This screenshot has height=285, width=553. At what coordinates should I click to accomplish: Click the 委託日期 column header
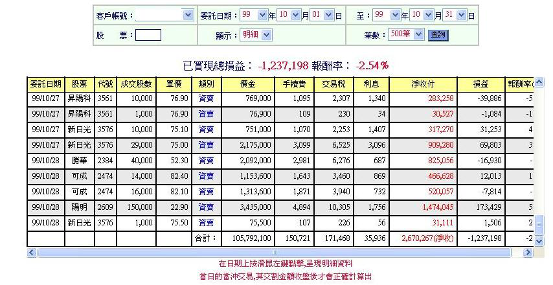coord(45,84)
